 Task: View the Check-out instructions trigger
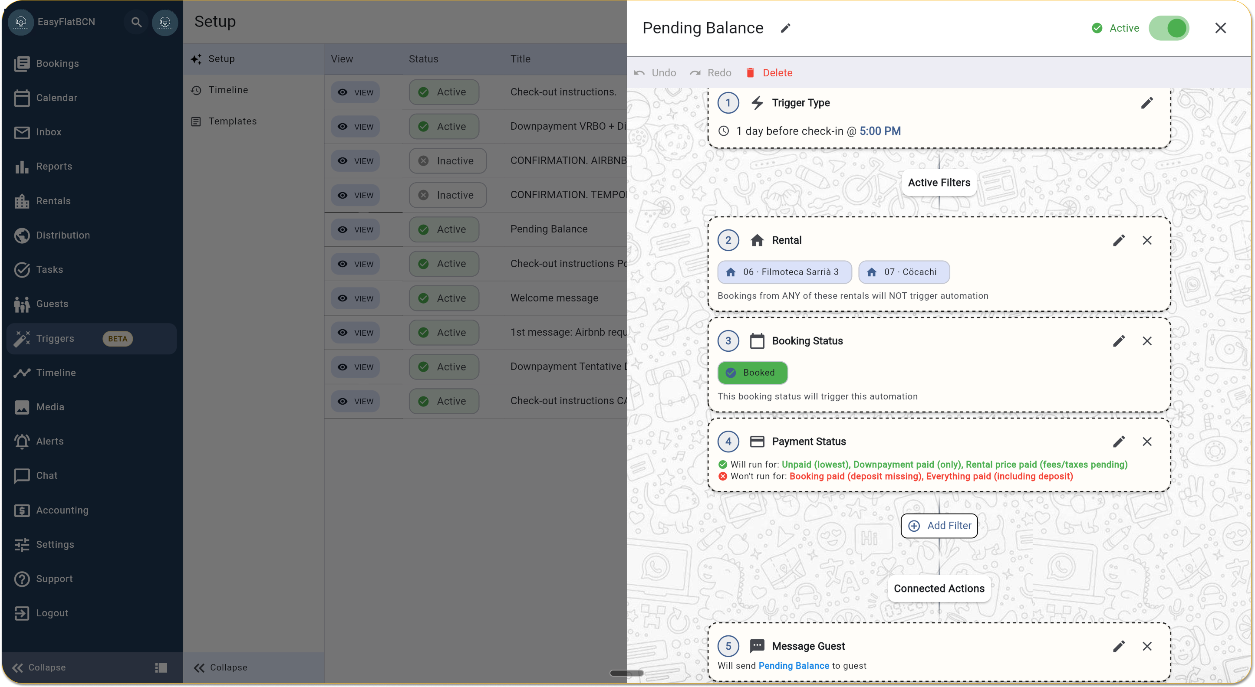355,92
